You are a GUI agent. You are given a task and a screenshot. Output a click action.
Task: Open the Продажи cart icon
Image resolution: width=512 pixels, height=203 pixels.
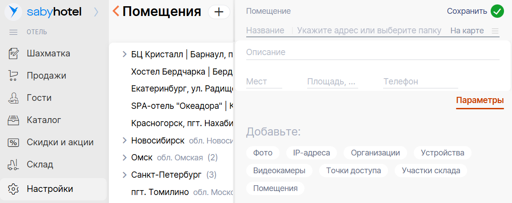[14, 76]
